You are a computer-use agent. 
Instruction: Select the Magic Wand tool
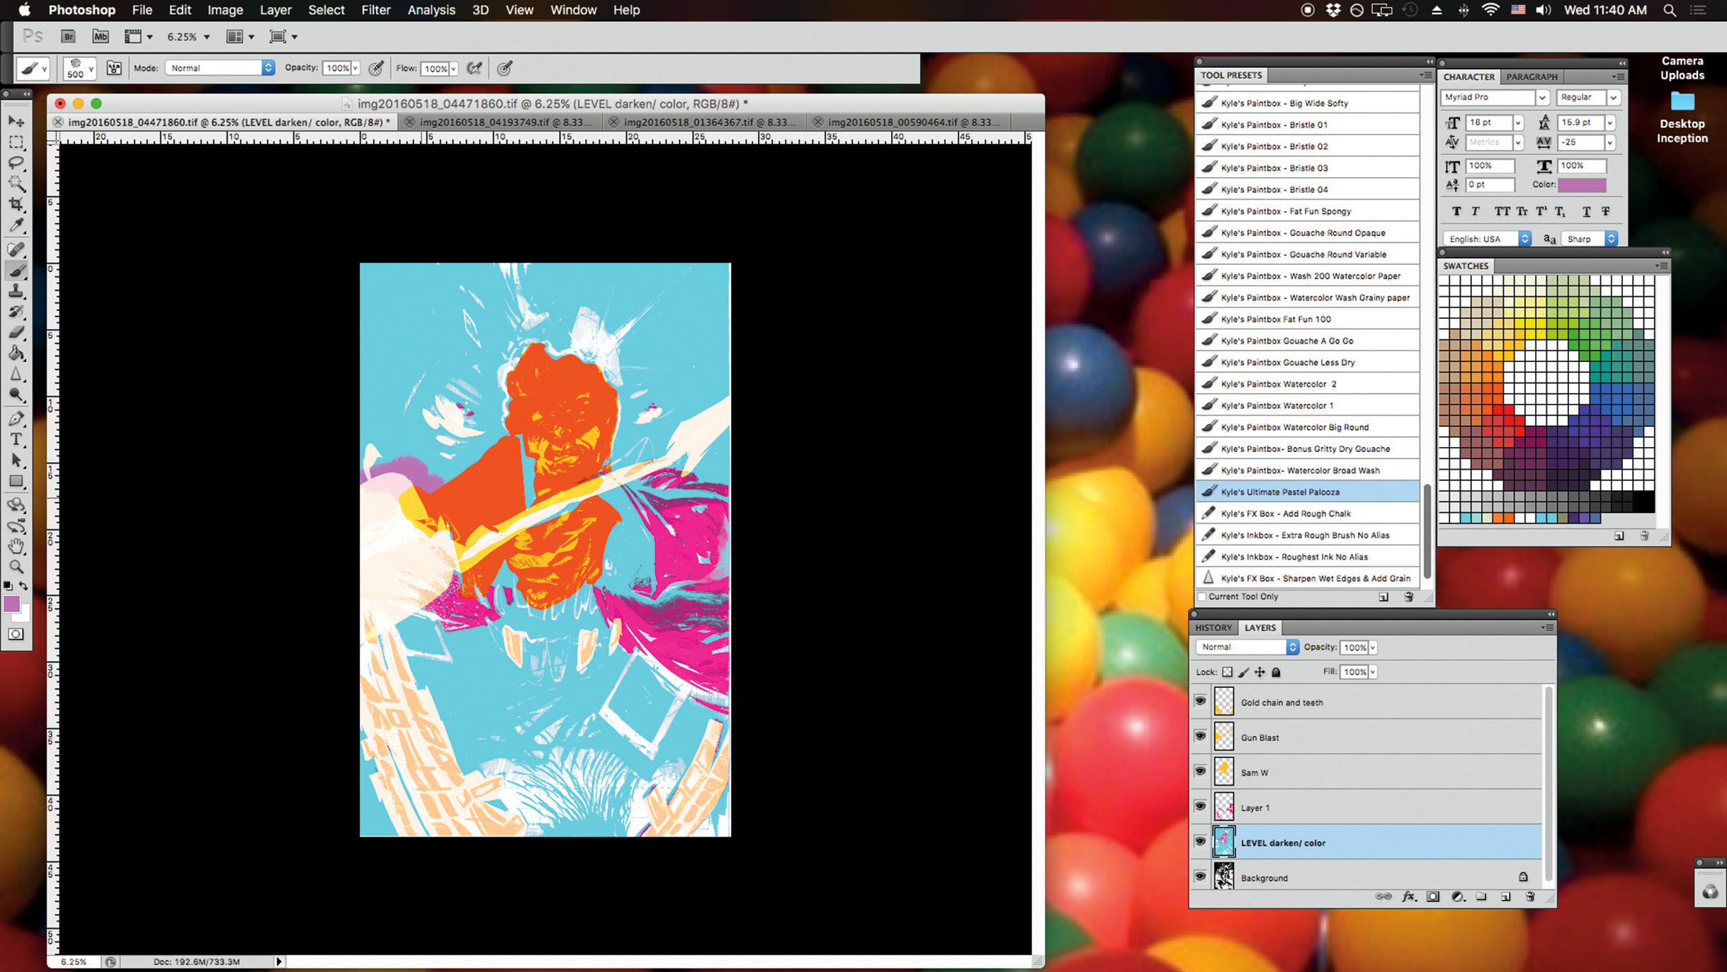[x=16, y=183]
